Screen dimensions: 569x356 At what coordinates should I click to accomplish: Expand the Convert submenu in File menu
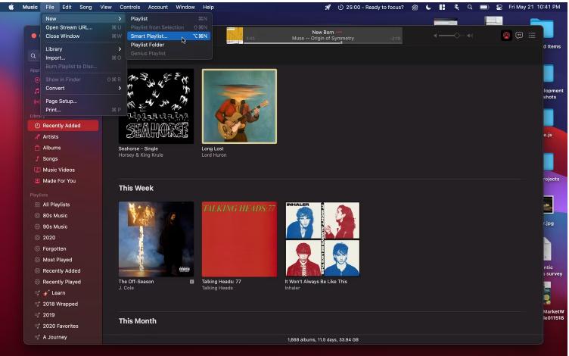click(83, 89)
